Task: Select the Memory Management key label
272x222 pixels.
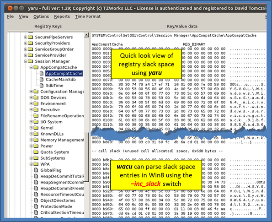Action: (62, 140)
